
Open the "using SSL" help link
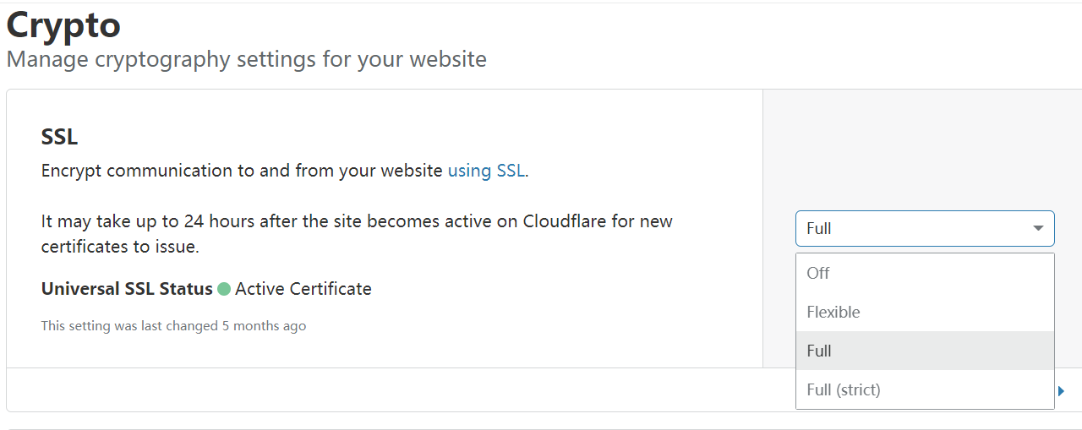pyautogui.click(x=486, y=171)
